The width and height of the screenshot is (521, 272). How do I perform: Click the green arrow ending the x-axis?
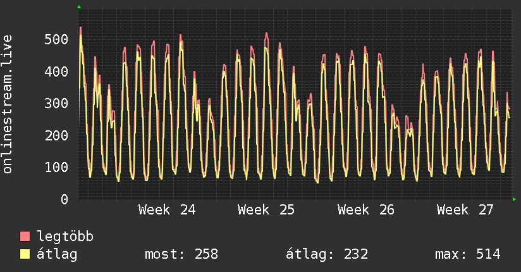tap(514, 199)
